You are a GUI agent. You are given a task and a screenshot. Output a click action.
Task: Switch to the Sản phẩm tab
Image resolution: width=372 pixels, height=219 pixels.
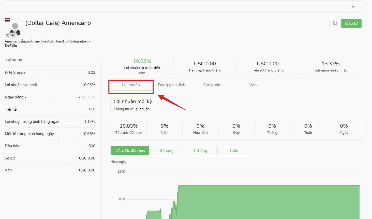pyautogui.click(x=212, y=85)
